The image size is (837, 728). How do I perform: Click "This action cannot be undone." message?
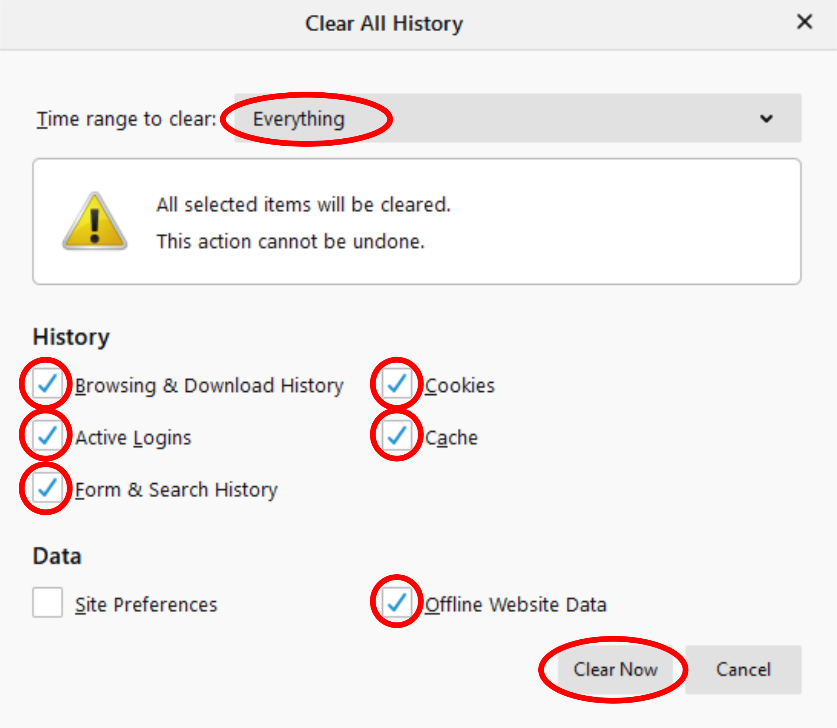pyautogui.click(x=291, y=242)
